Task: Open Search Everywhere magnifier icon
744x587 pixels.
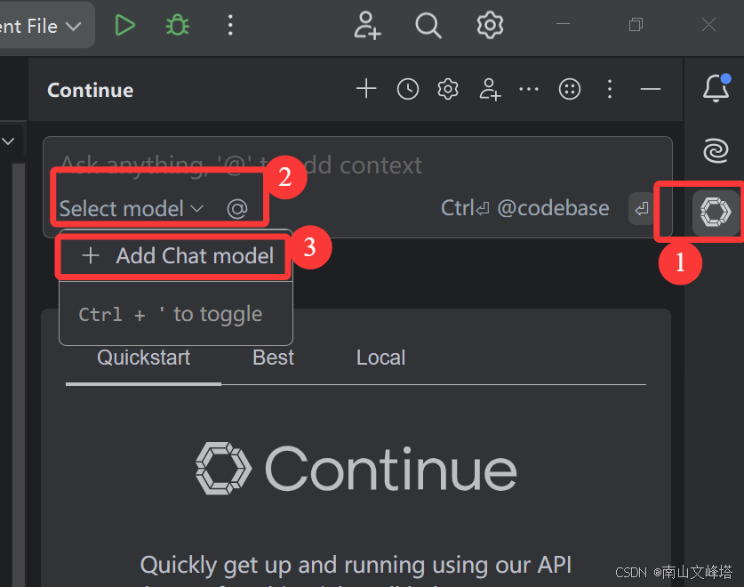Action: point(428,25)
